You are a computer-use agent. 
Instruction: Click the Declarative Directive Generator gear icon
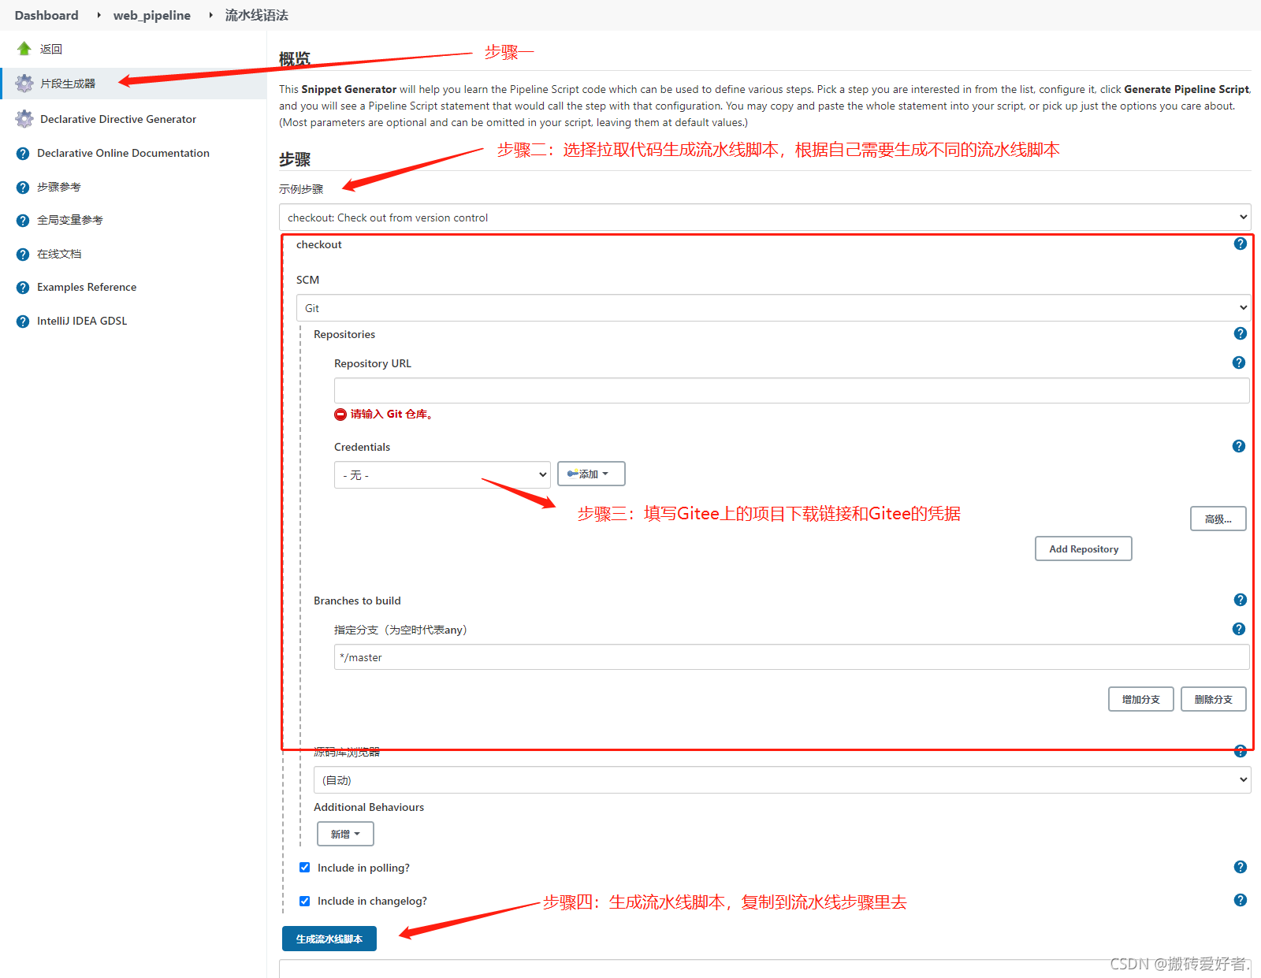pos(24,119)
